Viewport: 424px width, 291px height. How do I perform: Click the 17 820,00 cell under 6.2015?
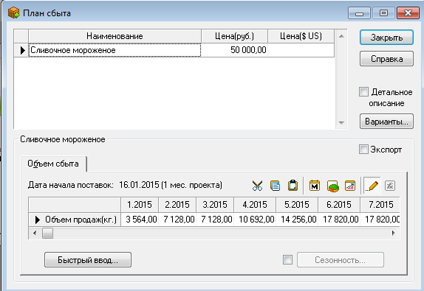339,220
